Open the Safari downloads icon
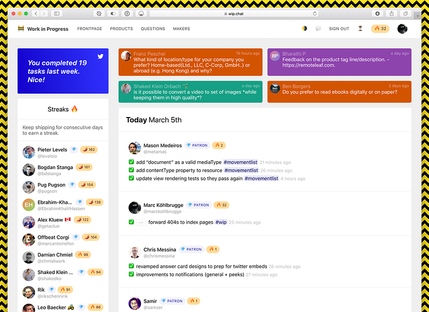Screen dimensions: 429x312 click(x=377, y=14)
